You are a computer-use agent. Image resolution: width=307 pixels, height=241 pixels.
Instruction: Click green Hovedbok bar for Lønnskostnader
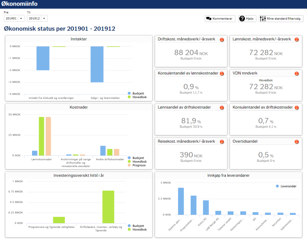pyautogui.click(x=41, y=136)
